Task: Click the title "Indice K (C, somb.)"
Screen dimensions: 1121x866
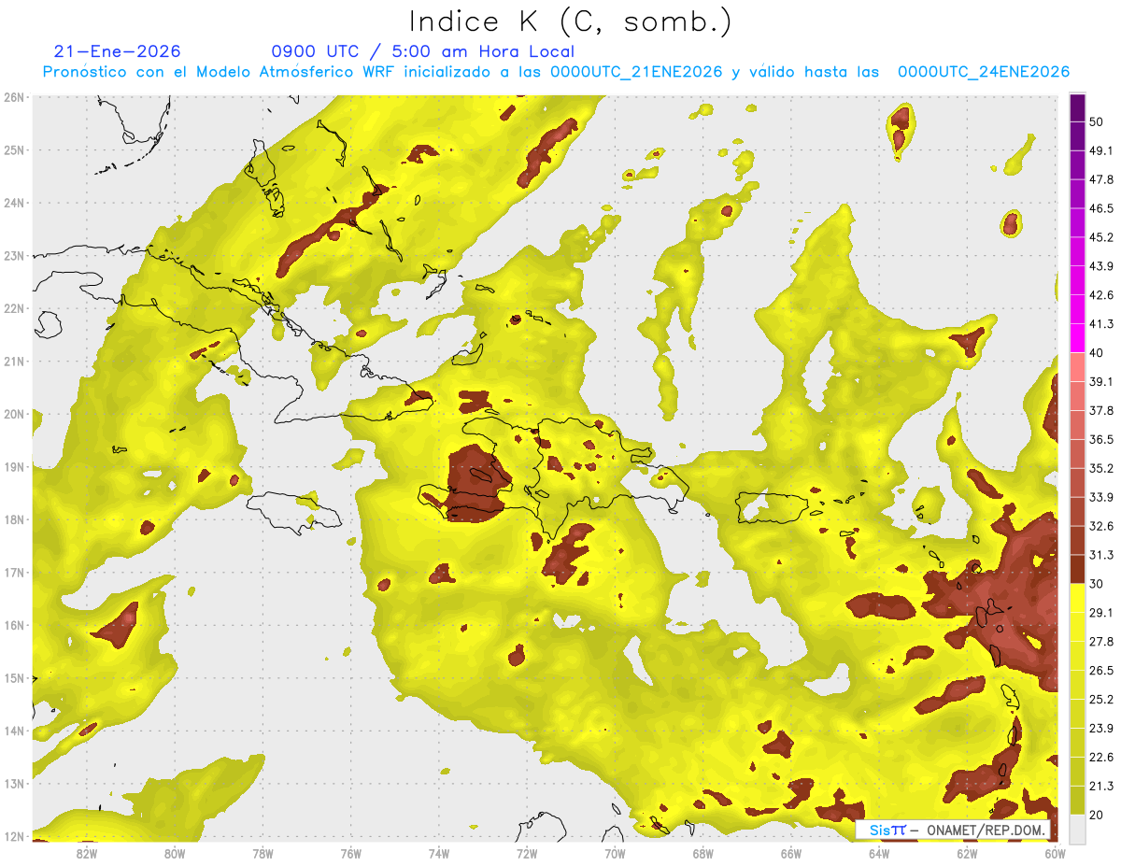Action: [570, 21]
